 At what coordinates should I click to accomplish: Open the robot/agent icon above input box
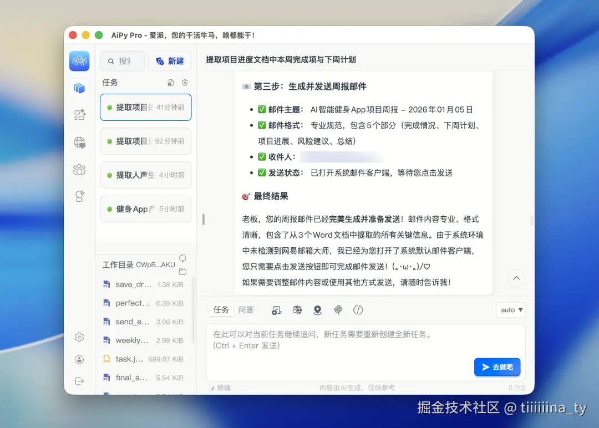point(276,310)
